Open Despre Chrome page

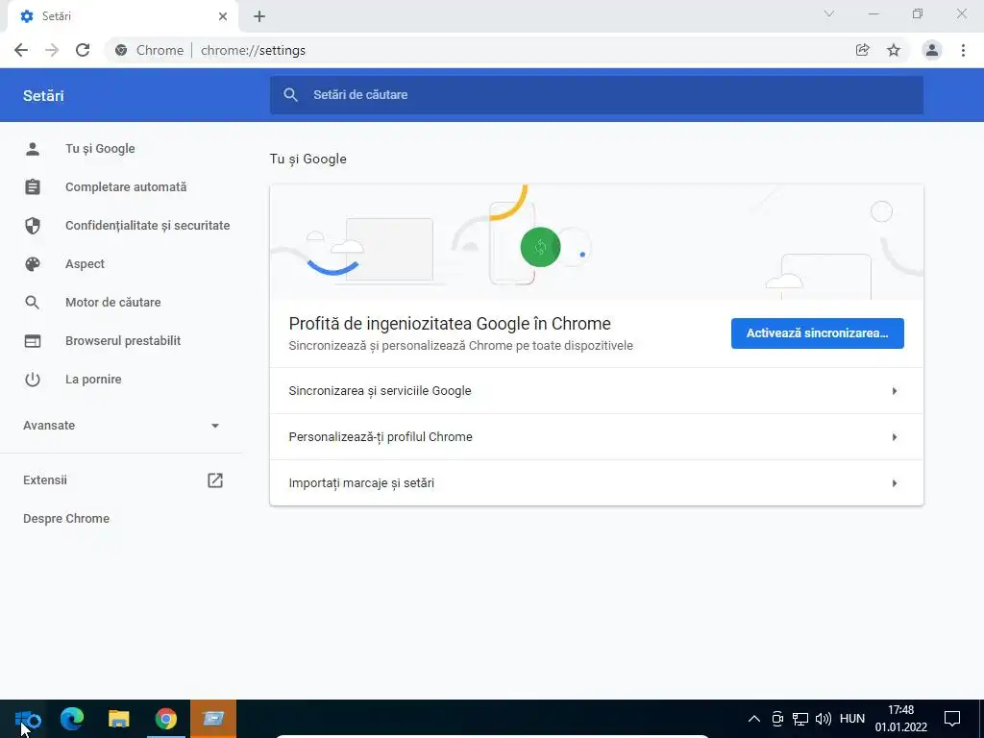click(66, 518)
